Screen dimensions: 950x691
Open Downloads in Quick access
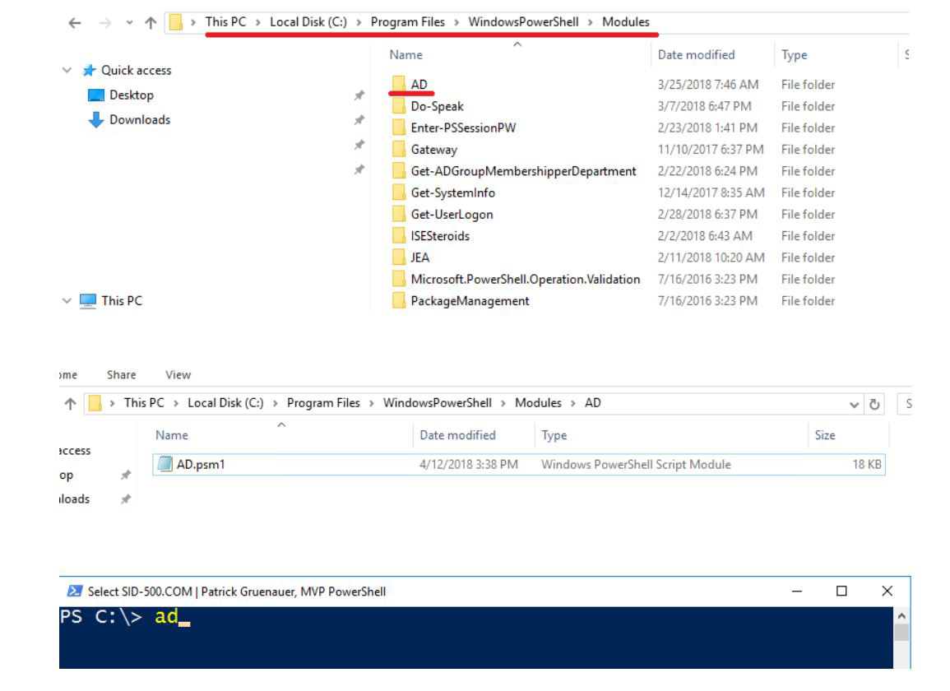point(140,120)
